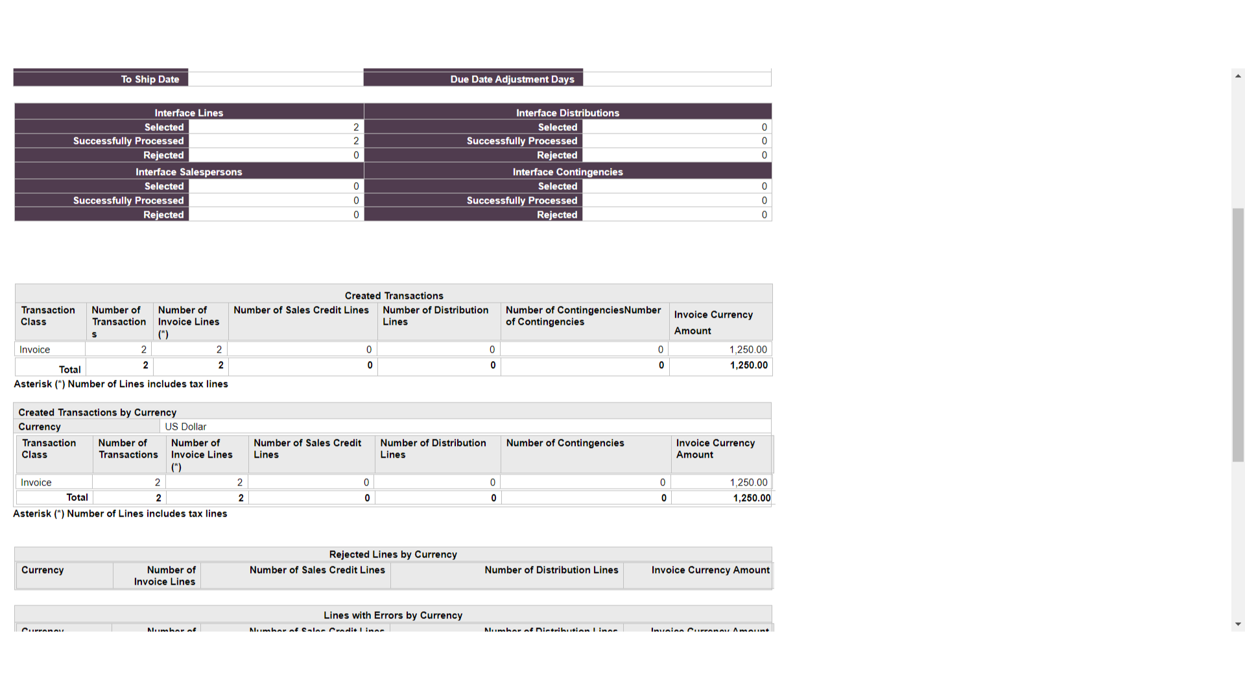
Task: Click "Number of Distribution Lines" in Rejected Lines table
Action: point(551,570)
